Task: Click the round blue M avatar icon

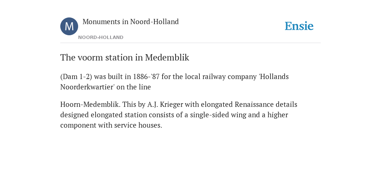Action: 69,26
